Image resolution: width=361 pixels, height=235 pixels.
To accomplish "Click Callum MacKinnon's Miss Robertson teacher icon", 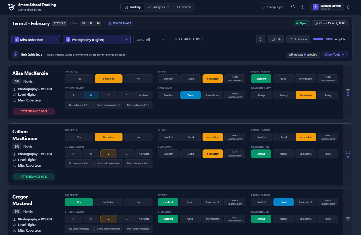I will tap(14, 166).
